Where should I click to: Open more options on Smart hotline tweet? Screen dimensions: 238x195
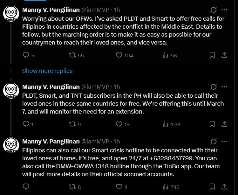pyautogui.click(x=224, y=141)
